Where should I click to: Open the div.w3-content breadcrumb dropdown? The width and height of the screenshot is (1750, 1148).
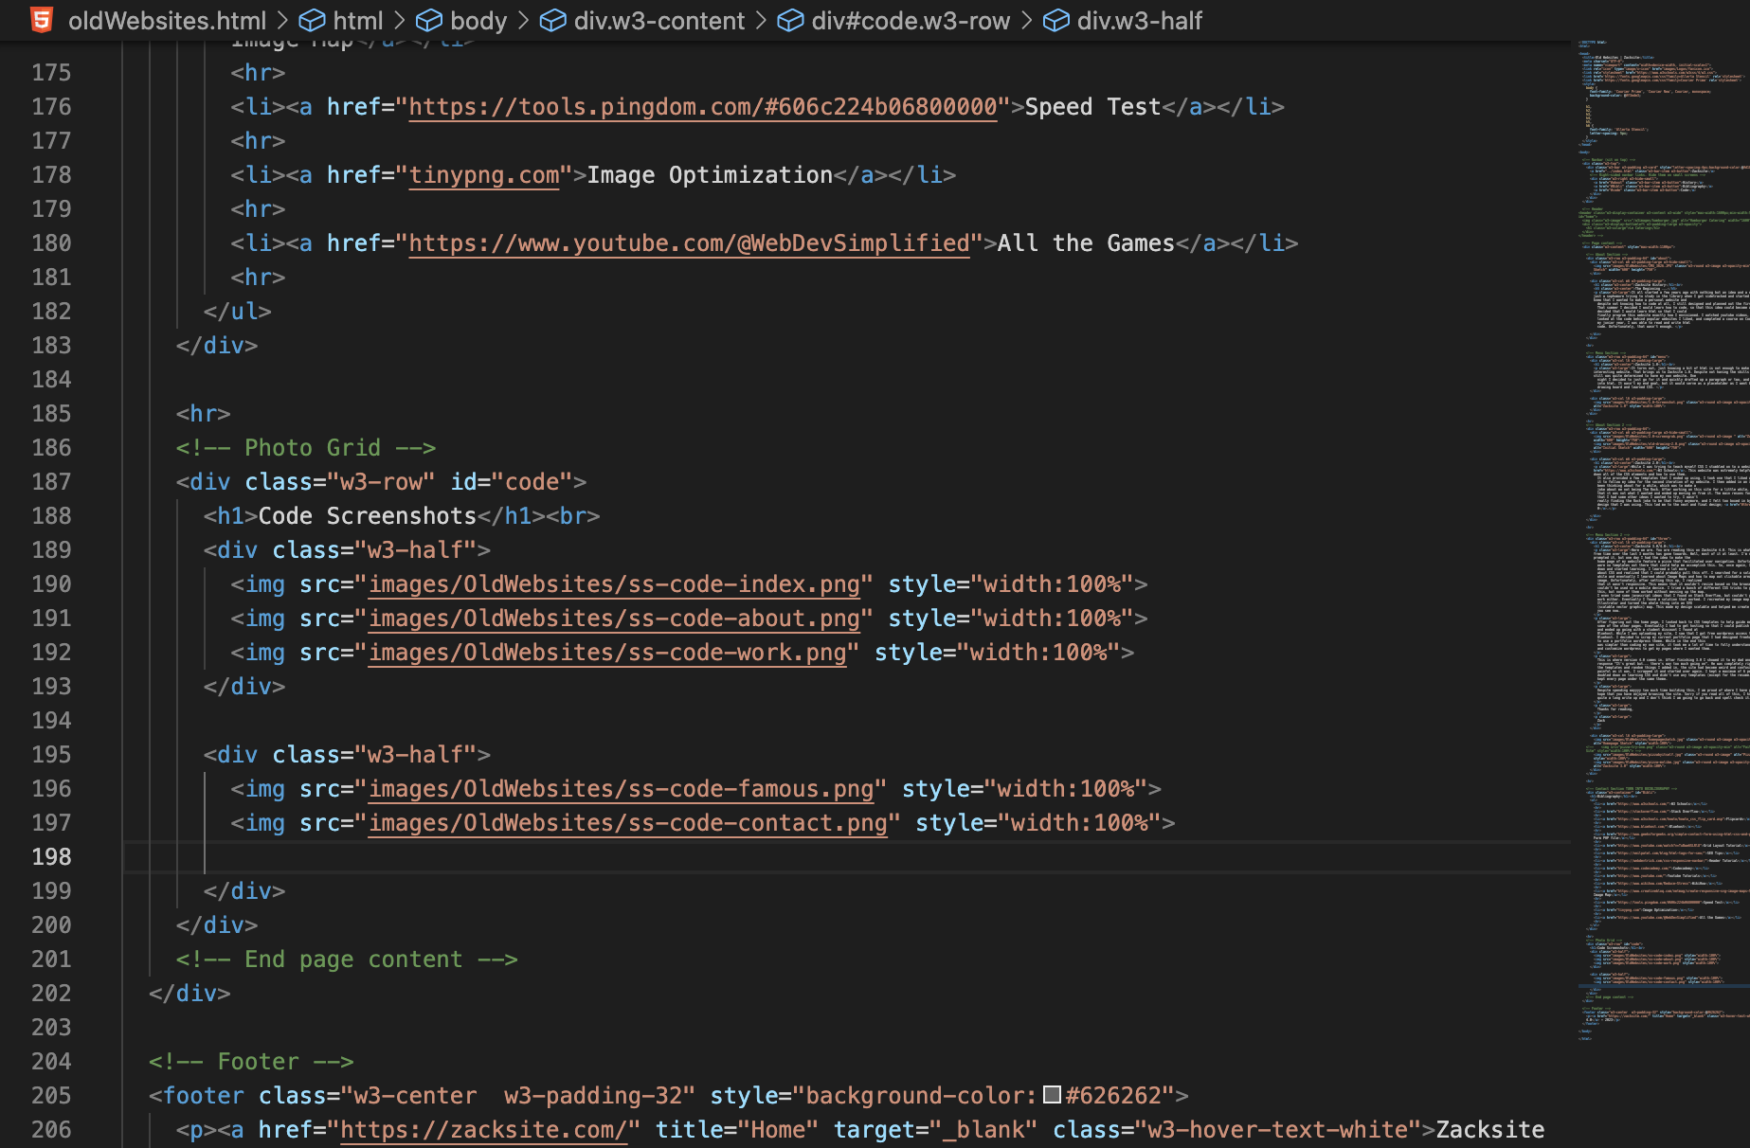click(x=659, y=20)
